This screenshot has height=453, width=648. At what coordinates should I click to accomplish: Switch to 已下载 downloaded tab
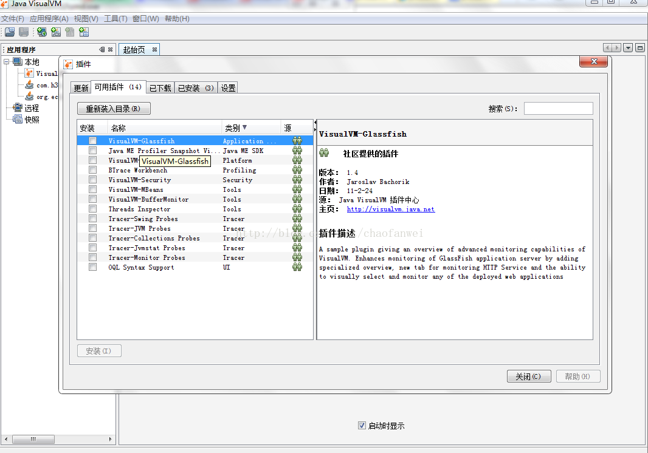click(x=160, y=88)
